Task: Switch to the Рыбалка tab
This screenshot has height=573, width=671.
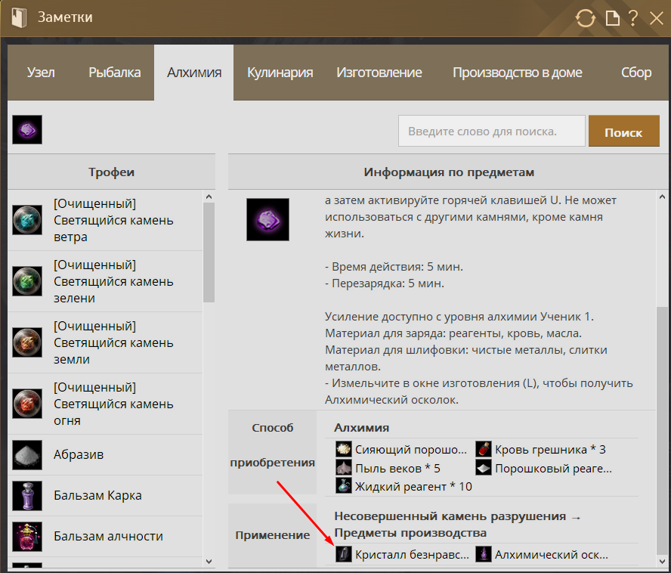Action: tap(115, 73)
